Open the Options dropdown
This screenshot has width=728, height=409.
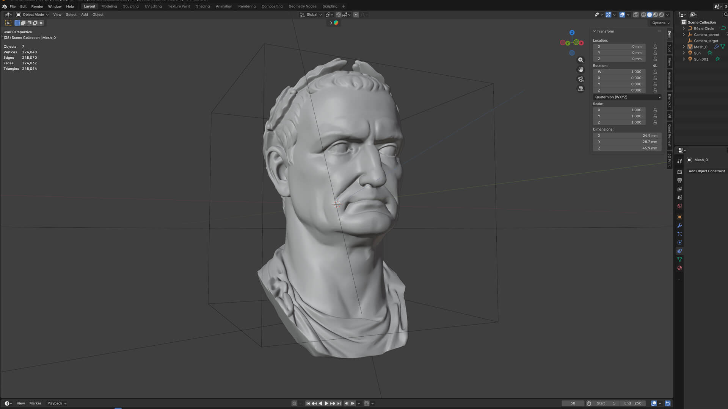[x=661, y=23]
